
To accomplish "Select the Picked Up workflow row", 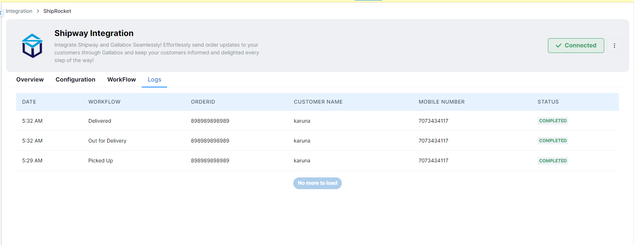I will (x=317, y=161).
